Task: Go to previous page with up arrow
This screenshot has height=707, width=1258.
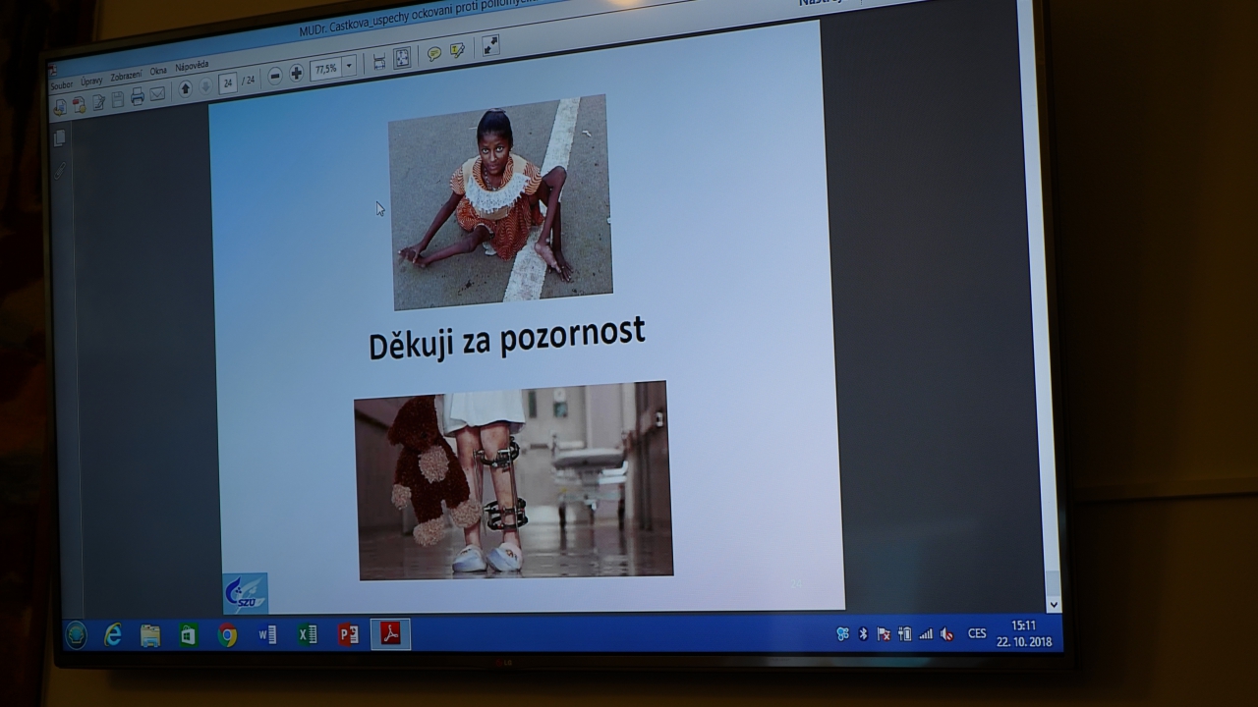Action: 185,89
